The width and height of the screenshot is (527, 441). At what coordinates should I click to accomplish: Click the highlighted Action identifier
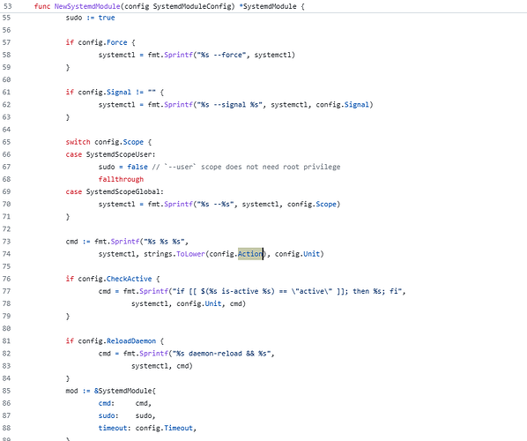250,254
